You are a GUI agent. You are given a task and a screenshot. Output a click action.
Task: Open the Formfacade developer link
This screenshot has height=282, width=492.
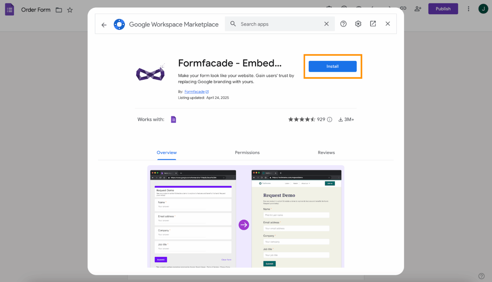(x=195, y=92)
